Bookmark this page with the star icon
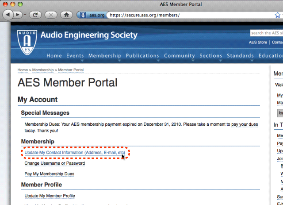Image resolution: width=283 pixels, height=205 pixels. coord(277,15)
